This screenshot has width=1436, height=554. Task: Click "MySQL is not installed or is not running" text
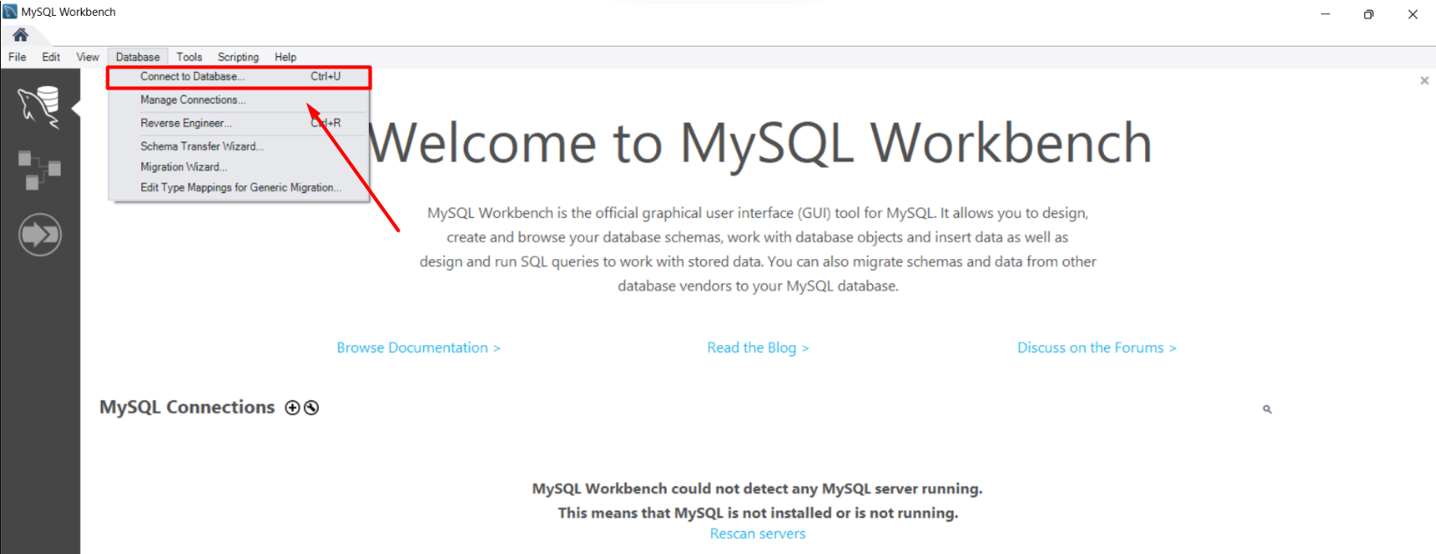click(757, 513)
